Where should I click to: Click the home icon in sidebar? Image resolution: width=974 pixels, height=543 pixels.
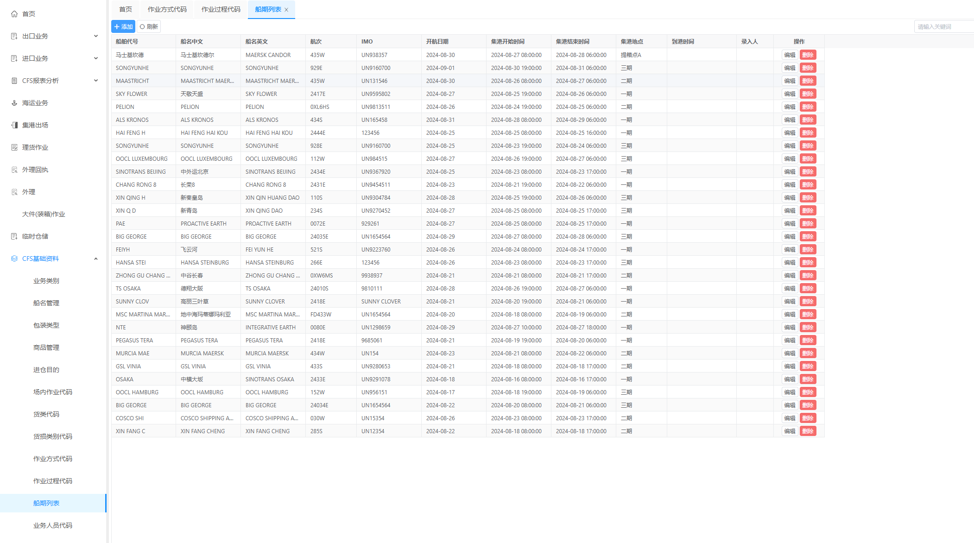click(14, 14)
